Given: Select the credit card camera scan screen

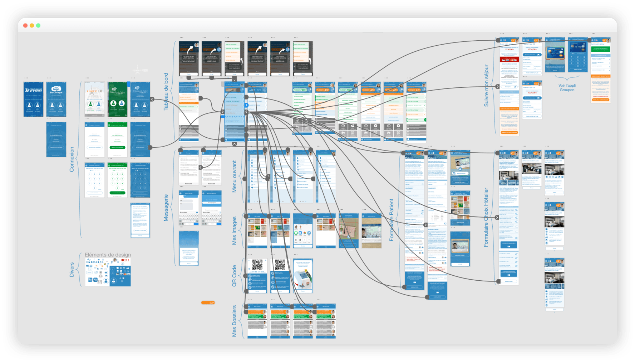Looking at the screenshot, I should [555, 55].
